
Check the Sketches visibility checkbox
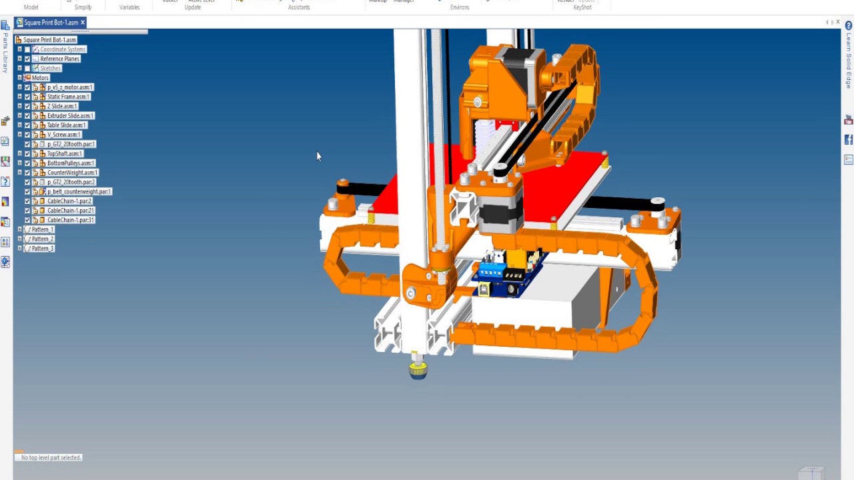[27, 68]
